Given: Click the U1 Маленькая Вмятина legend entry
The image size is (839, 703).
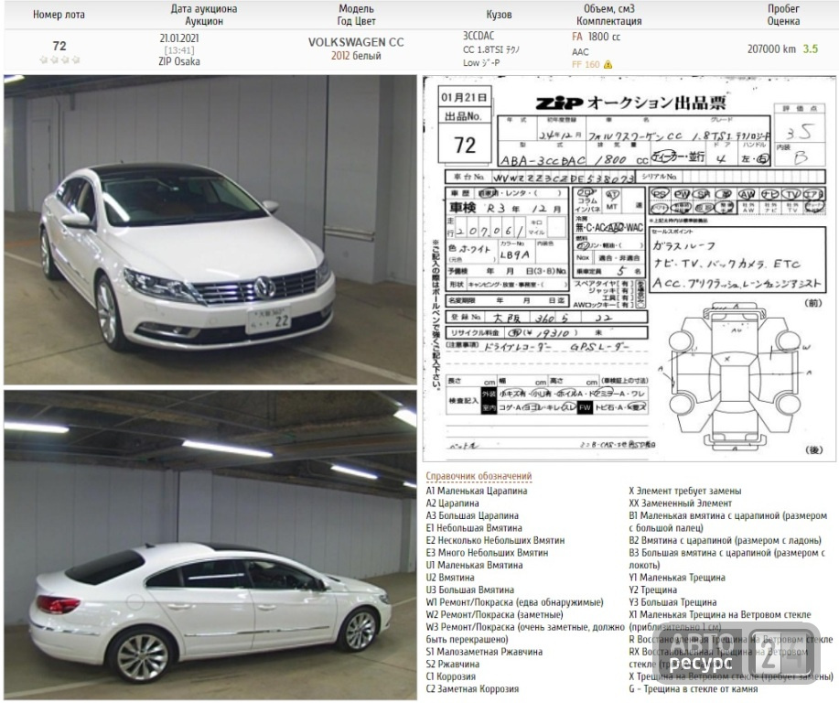Looking at the screenshot, I should pos(474,565).
